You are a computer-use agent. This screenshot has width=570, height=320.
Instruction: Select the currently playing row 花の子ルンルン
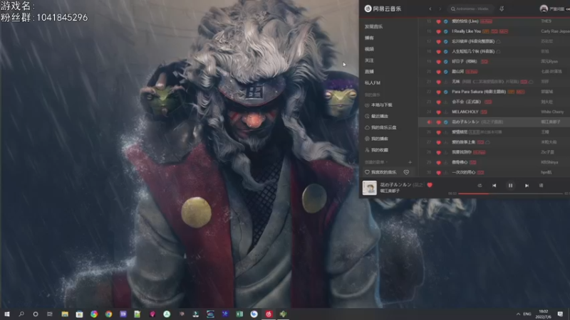click(494, 122)
